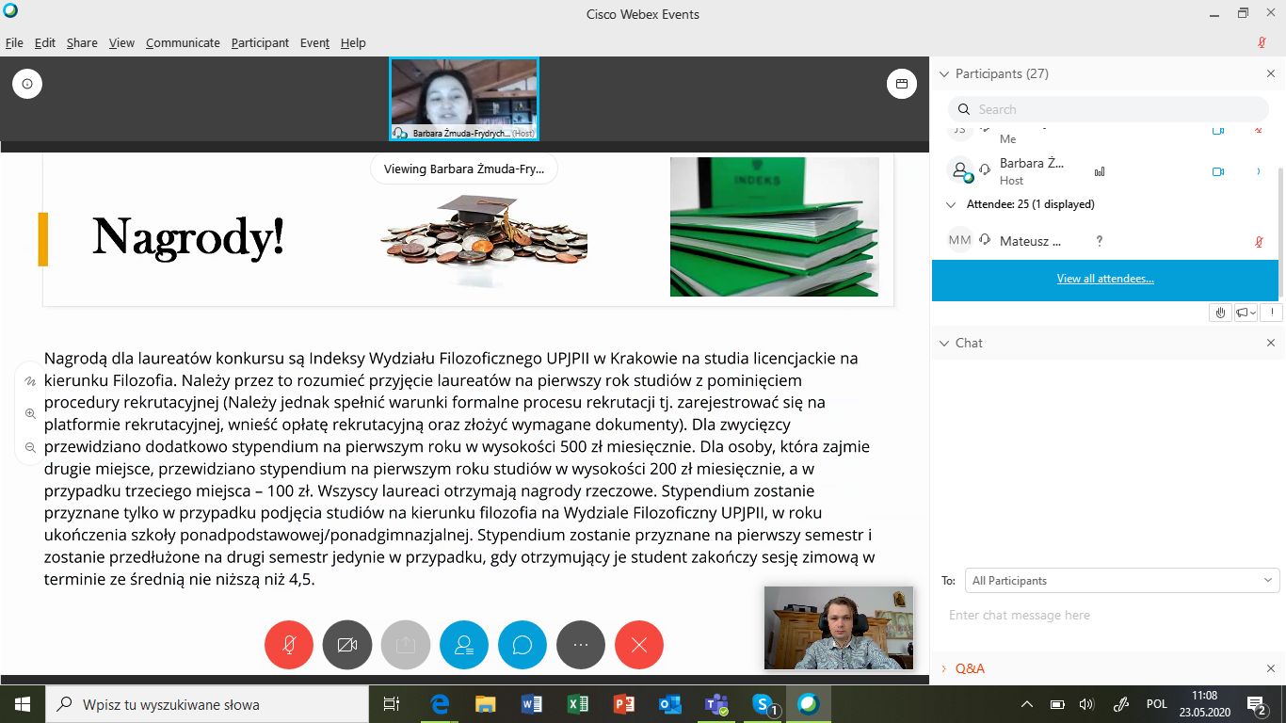Open the Windows notification center
The image size is (1286, 723).
click(x=1258, y=704)
